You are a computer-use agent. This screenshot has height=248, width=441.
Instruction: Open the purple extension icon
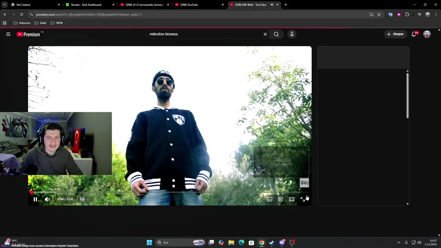(399, 14)
